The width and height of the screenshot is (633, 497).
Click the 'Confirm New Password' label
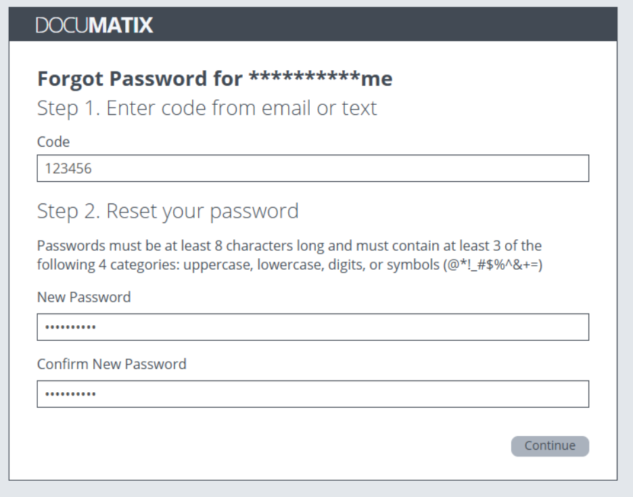coord(112,364)
